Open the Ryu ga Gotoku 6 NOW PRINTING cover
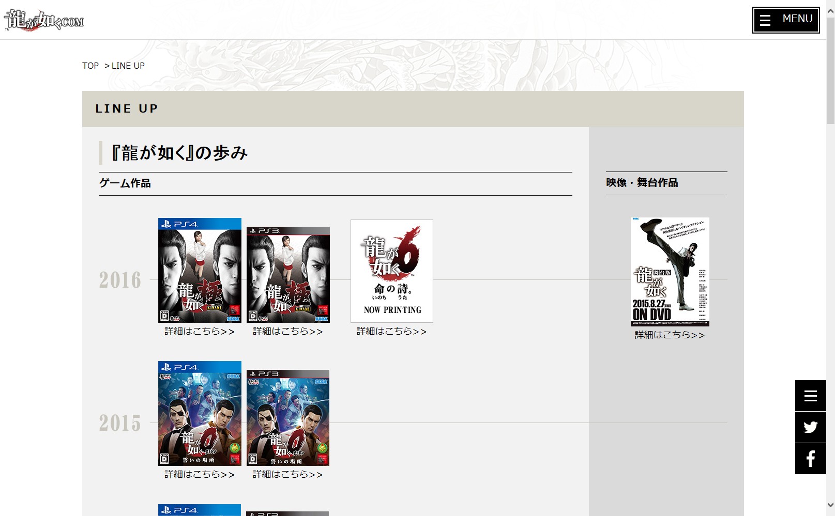This screenshot has width=835, height=516. tap(392, 271)
